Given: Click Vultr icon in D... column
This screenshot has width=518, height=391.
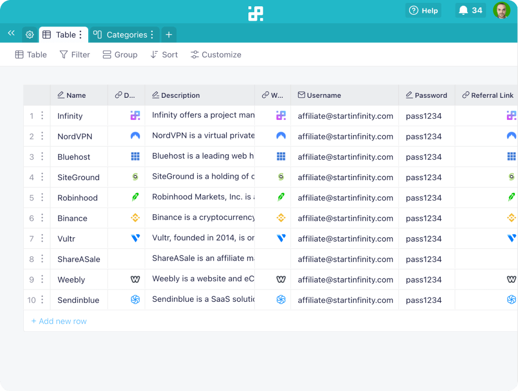Looking at the screenshot, I should tap(135, 238).
